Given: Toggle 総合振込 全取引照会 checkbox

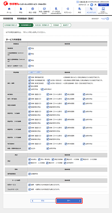Looking at the screenshot, I should click(x=84, y=94).
